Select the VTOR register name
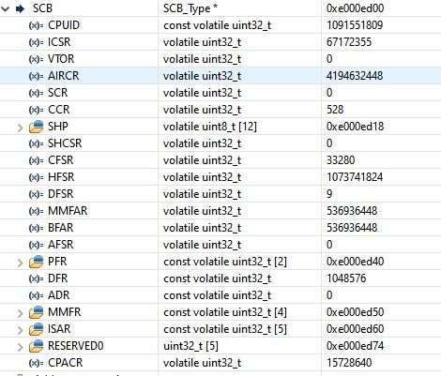 click(x=61, y=59)
